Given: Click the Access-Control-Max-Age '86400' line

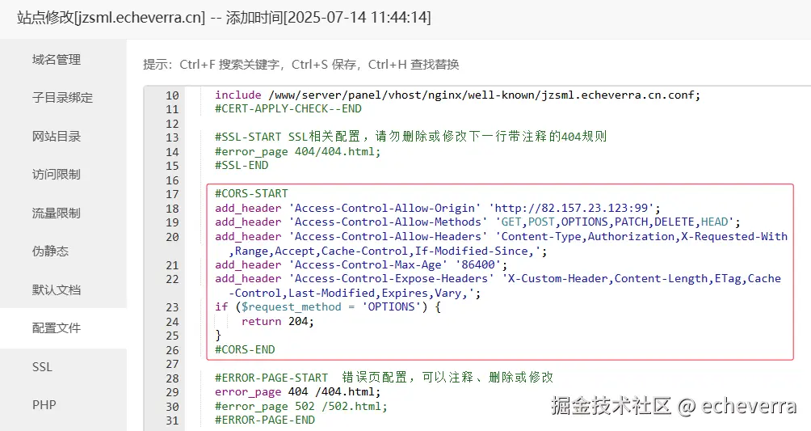Looking at the screenshot, I should tap(362, 264).
